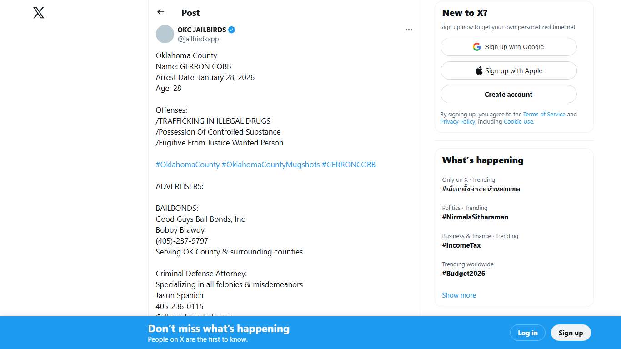Viewport: 621px width, 349px height.
Task: Click the blue verified badge icon
Action: pyautogui.click(x=232, y=30)
